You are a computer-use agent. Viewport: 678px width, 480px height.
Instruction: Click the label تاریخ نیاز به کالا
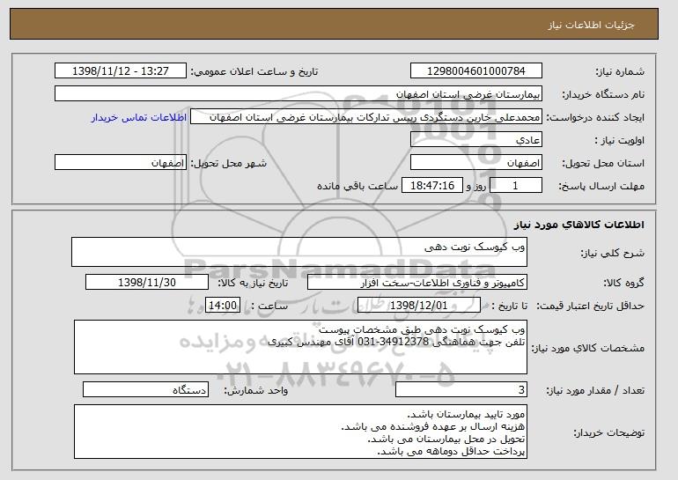click(253, 283)
